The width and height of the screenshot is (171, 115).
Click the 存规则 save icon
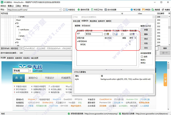(143, 10)
